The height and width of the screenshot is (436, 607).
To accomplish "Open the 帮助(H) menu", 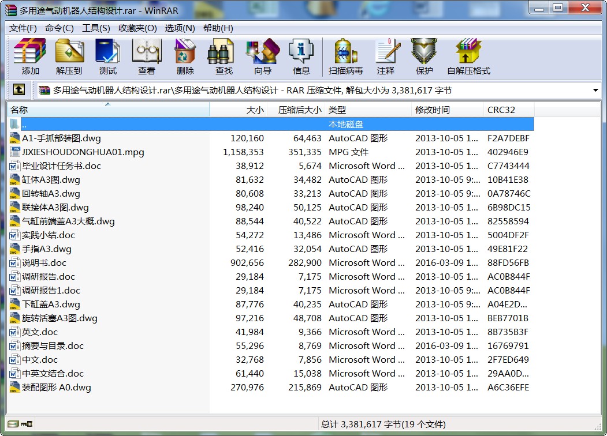I will point(218,28).
